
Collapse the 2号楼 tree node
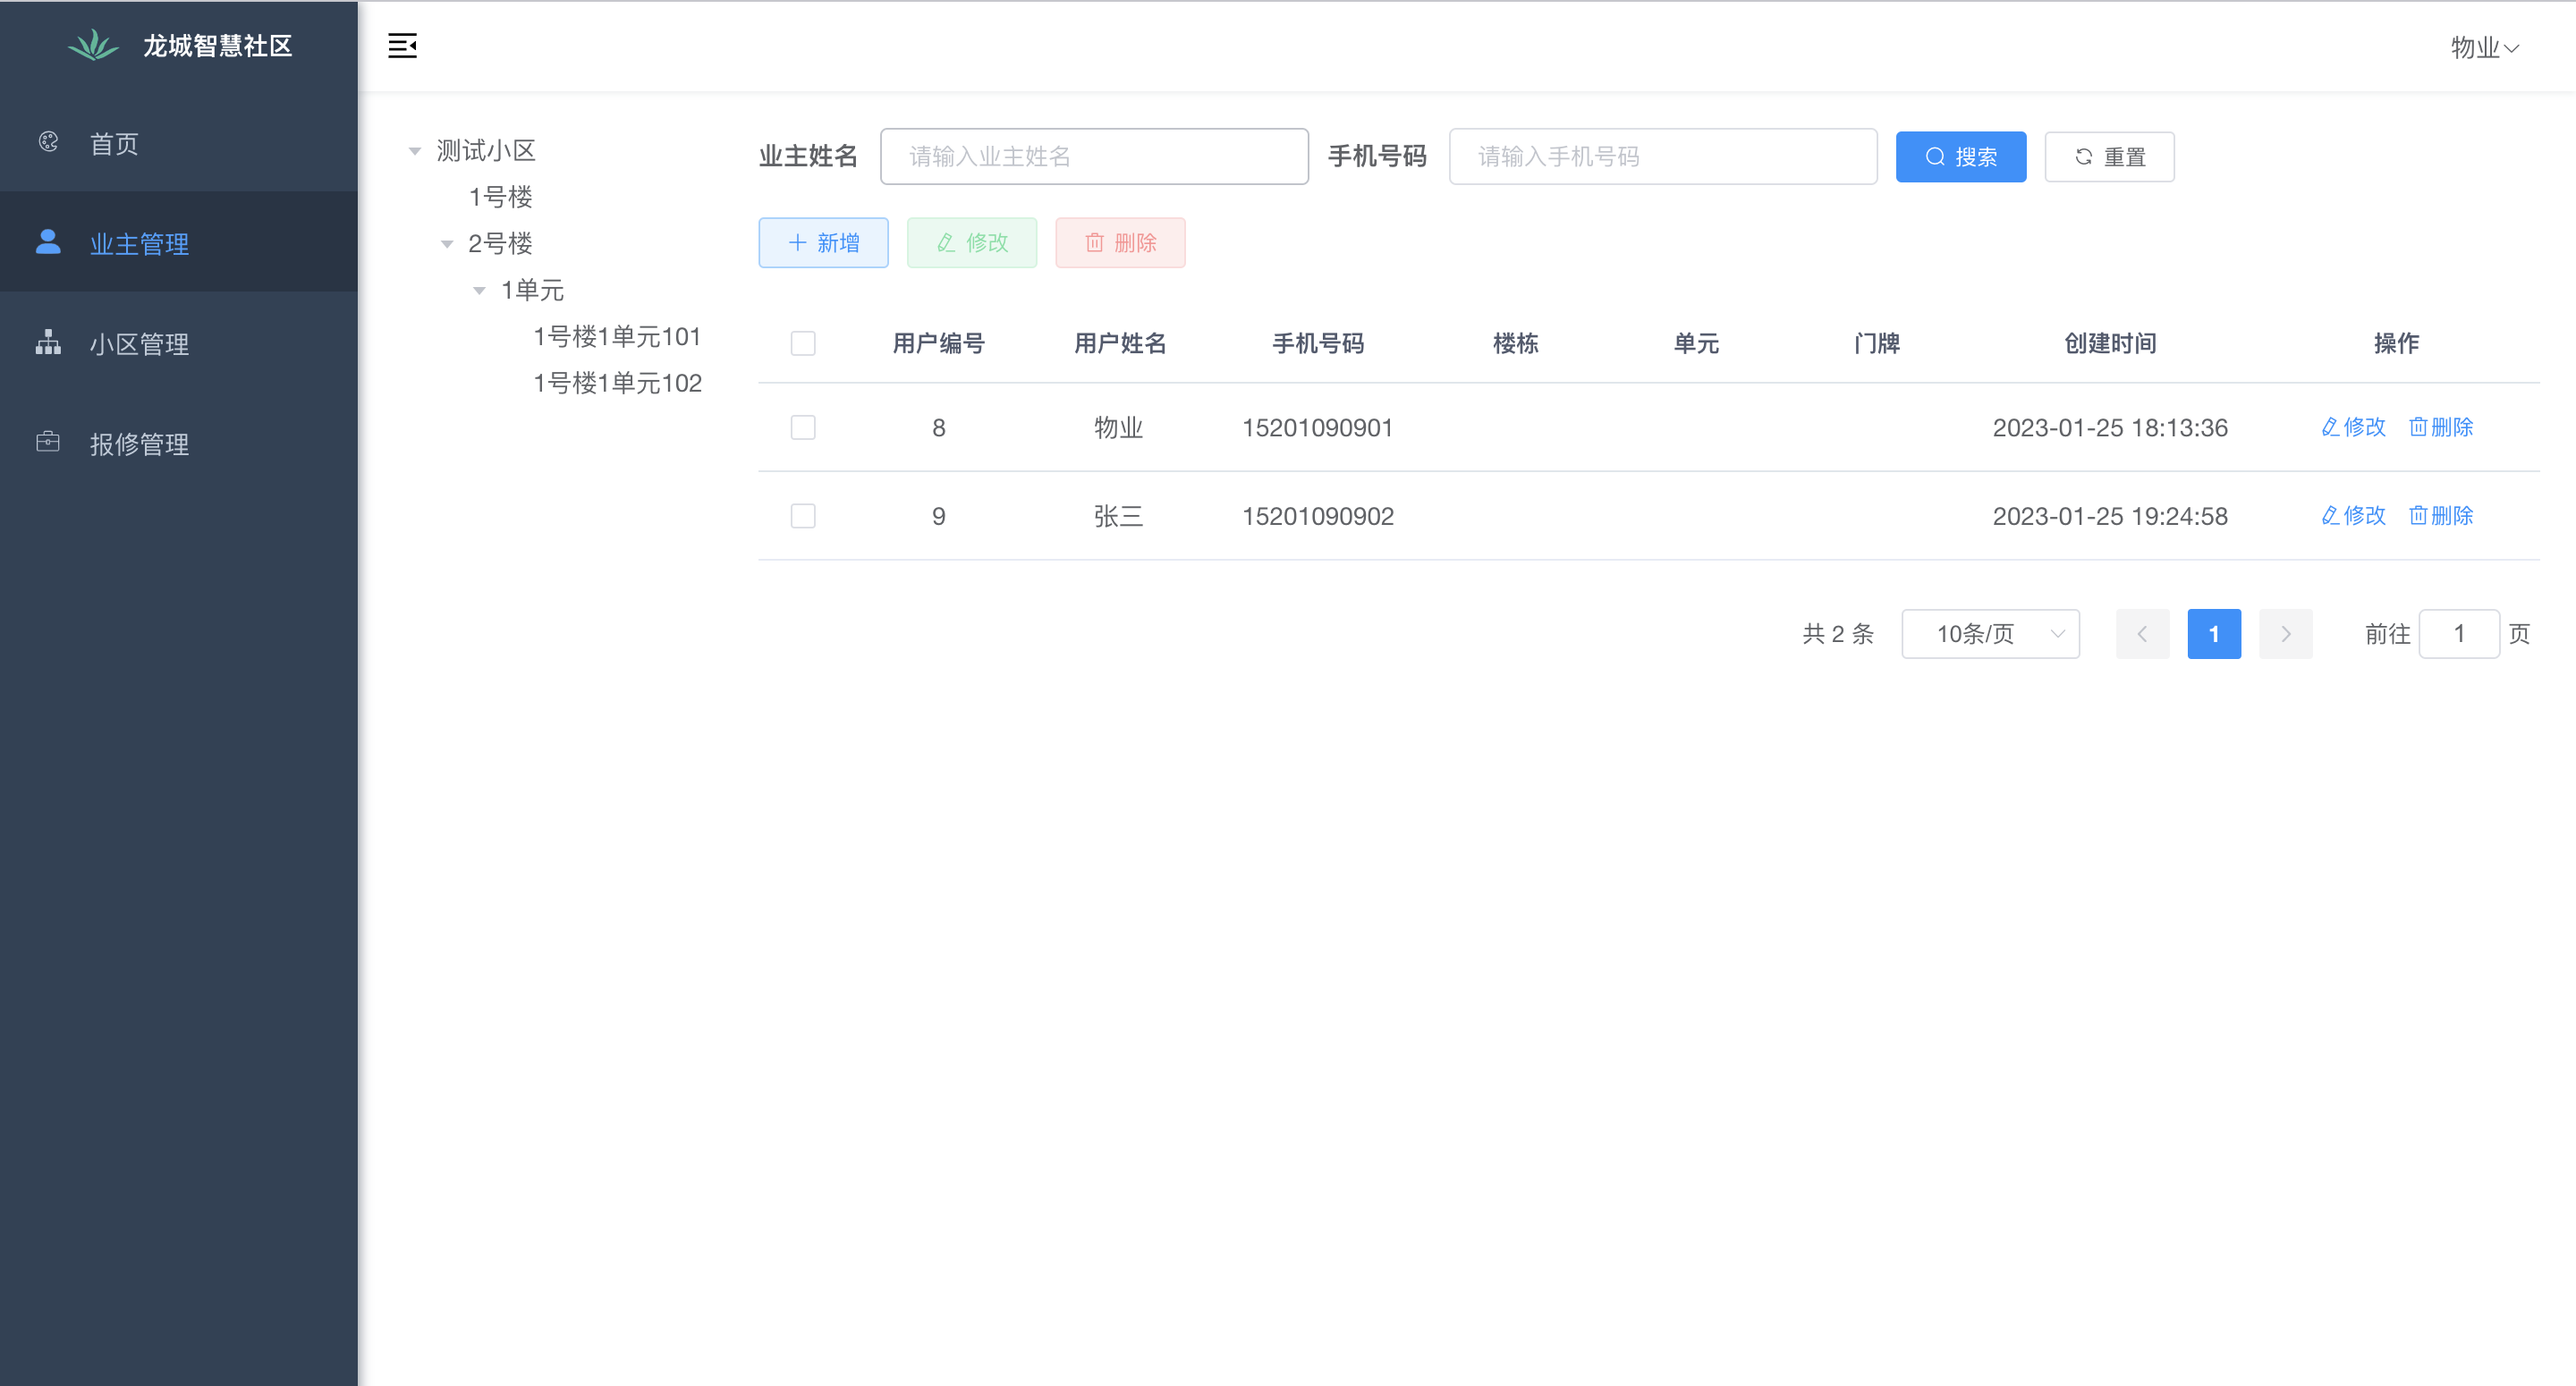pos(447,244)
